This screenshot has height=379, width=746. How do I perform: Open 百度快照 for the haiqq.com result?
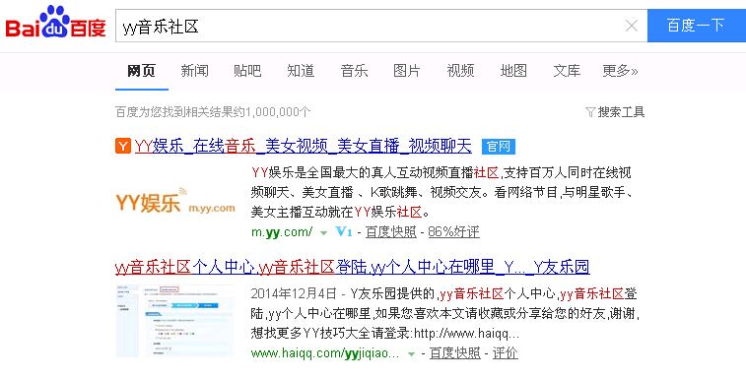[x=455, y=353]
